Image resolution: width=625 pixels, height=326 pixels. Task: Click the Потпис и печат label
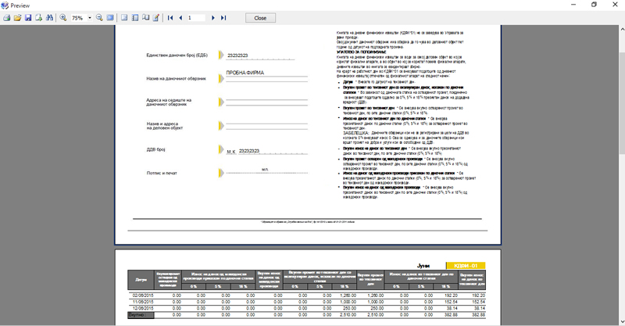162,174
